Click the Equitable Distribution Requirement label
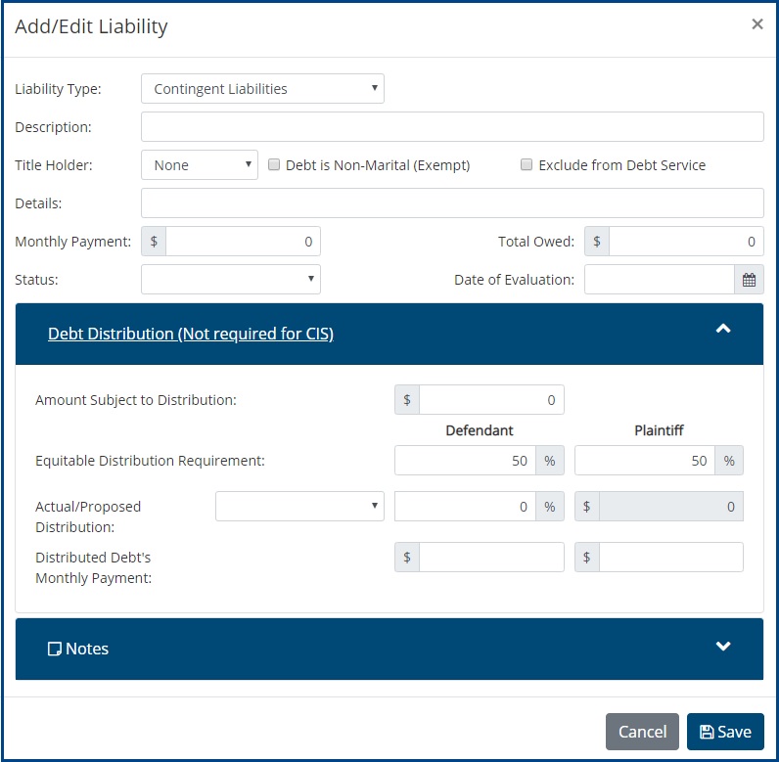 [150, 461]
